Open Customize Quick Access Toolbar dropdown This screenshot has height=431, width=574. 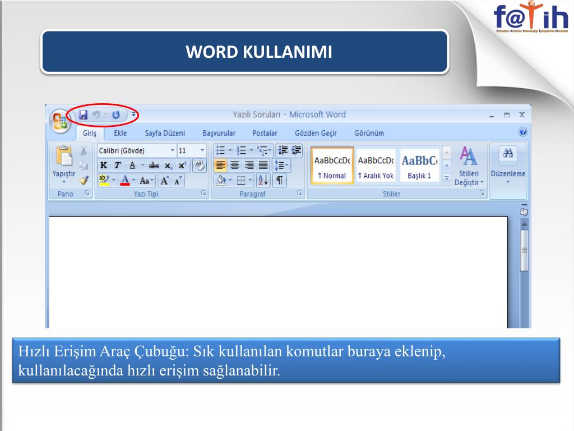134,115
